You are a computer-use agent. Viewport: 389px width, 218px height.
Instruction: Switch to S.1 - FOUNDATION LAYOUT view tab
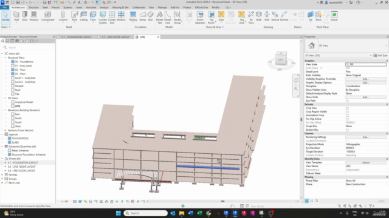point(77,37)
